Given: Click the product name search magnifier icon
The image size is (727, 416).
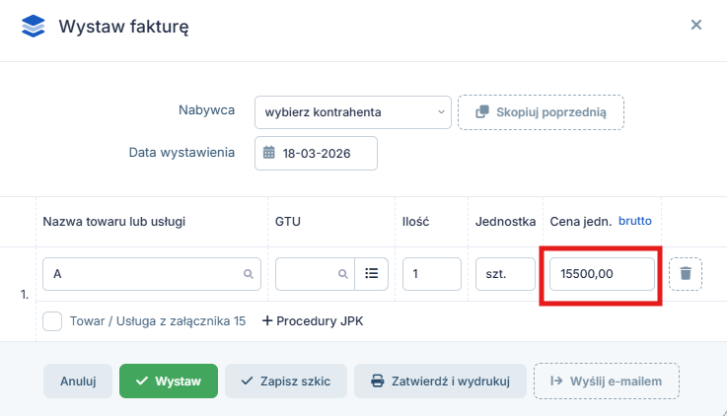Looking at the screenshot, I should [249, 274].
